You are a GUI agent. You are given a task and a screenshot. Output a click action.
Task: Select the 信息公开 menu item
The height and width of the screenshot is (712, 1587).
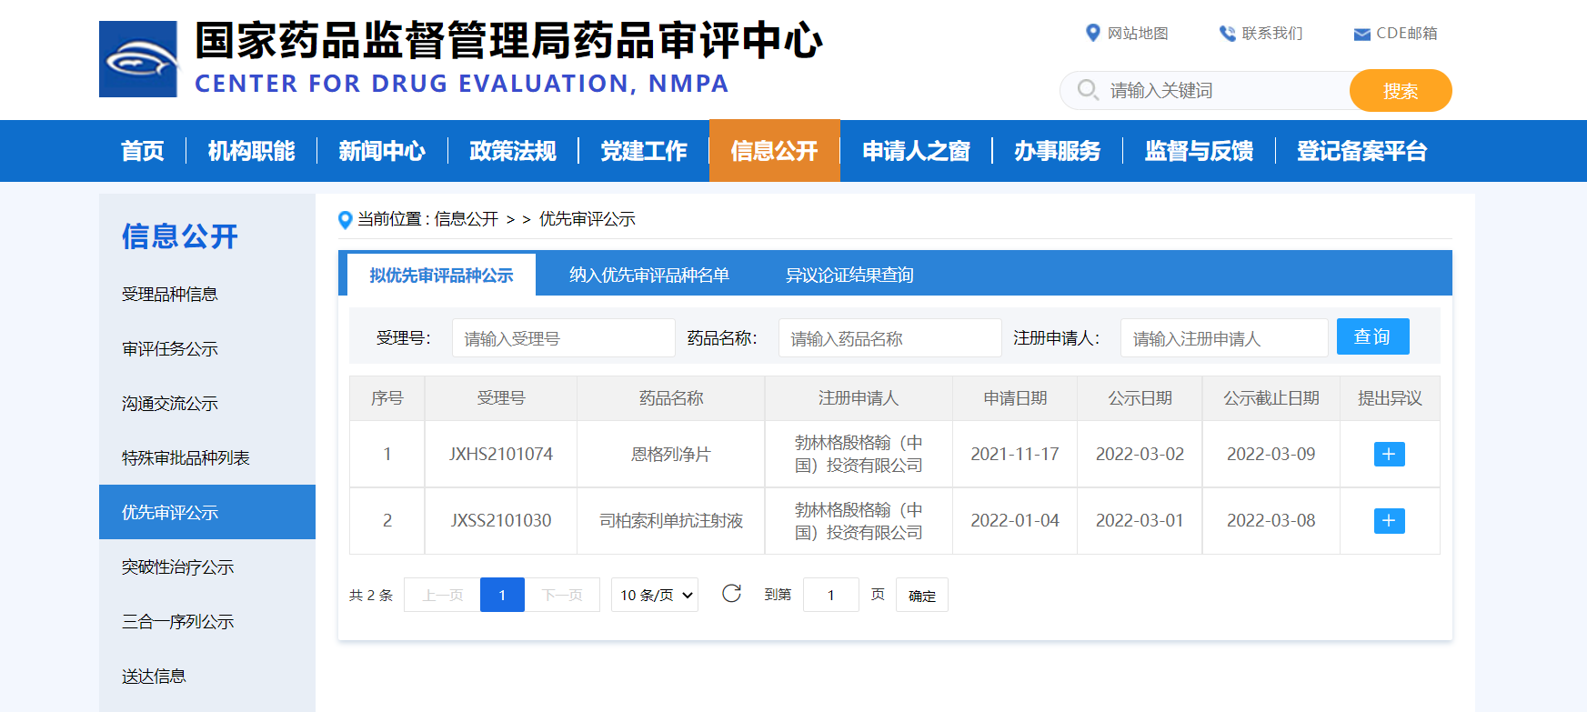click(x=775, y=151)
